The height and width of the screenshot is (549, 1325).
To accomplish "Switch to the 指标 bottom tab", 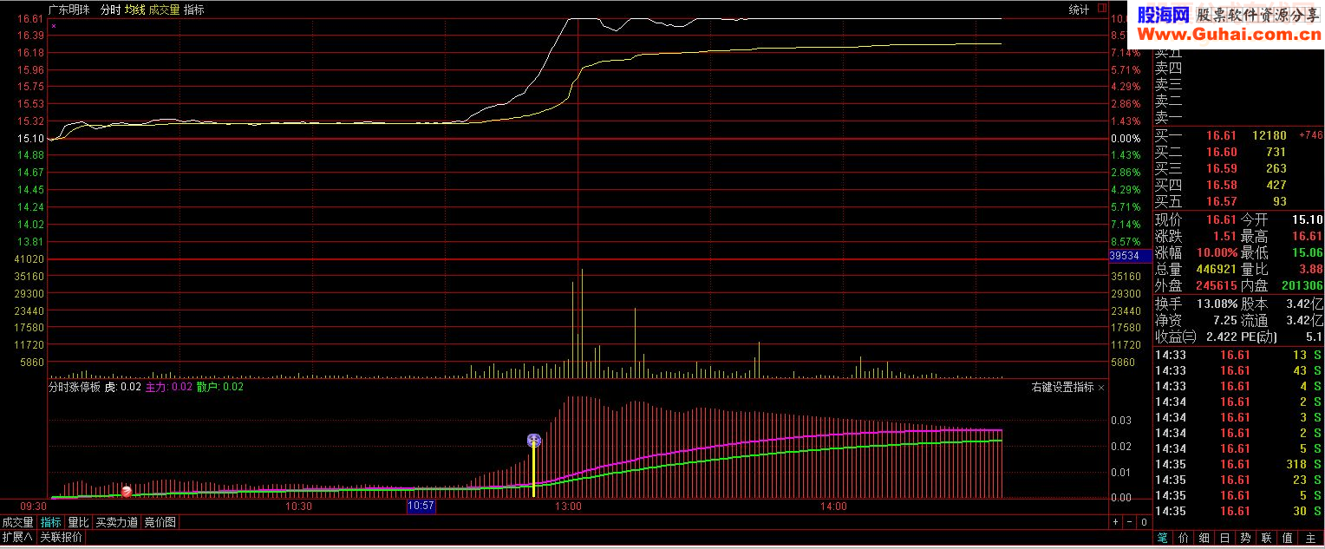I will coord(51,522).
